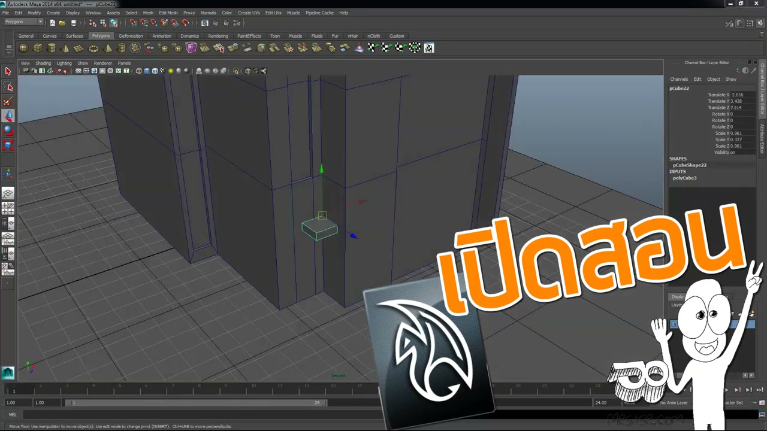Click the Visibility attribute value

click(742, 152)
